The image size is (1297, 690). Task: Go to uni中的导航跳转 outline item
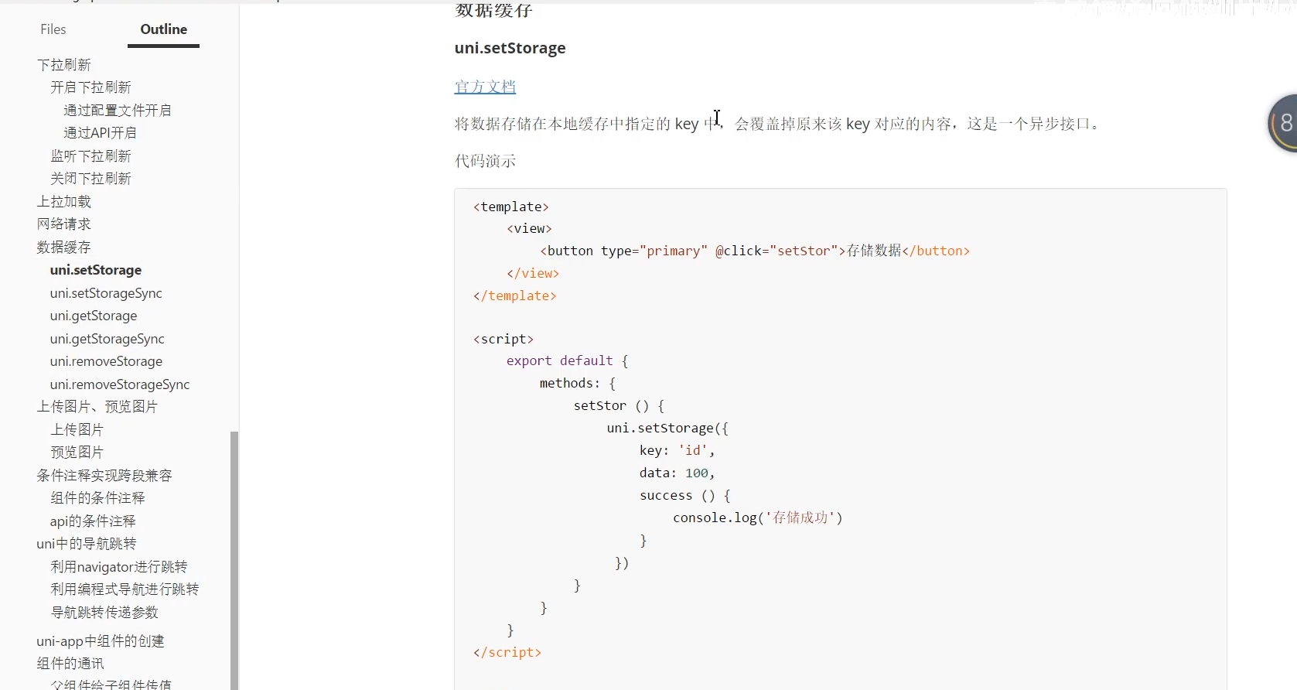(x=87, y=544)
